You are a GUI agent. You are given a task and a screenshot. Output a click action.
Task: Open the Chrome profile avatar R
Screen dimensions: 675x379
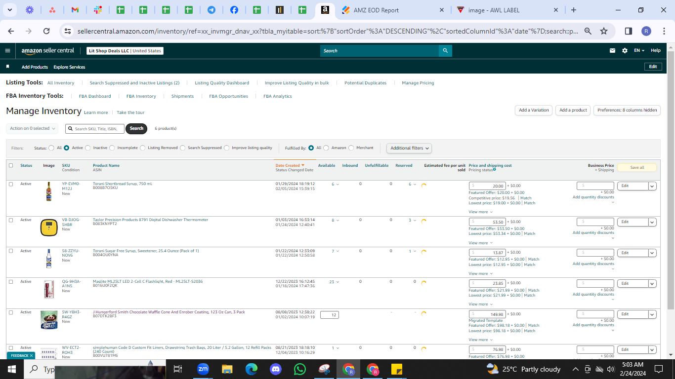pyautogui.click(x=646, y=31)
